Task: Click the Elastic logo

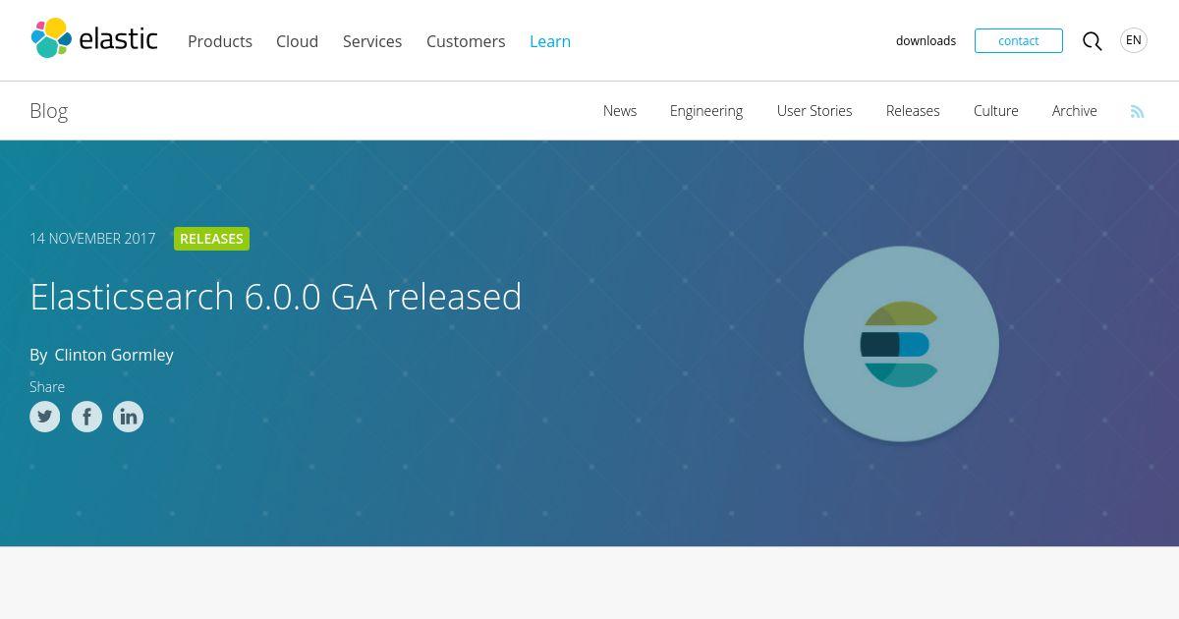Action: point(94,39)
